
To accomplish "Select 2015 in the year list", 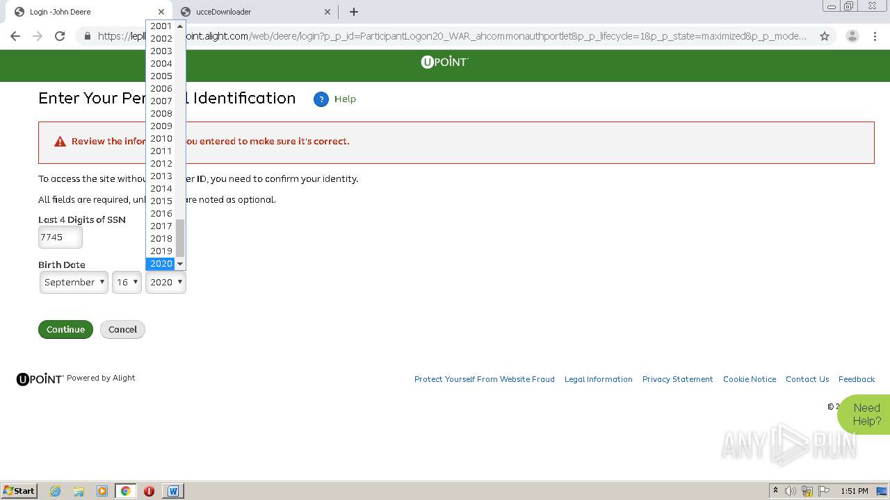I will (x=161, y=201).
